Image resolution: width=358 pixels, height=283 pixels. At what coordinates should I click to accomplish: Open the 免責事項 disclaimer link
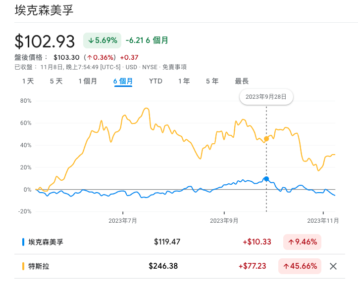click(174, 67)
